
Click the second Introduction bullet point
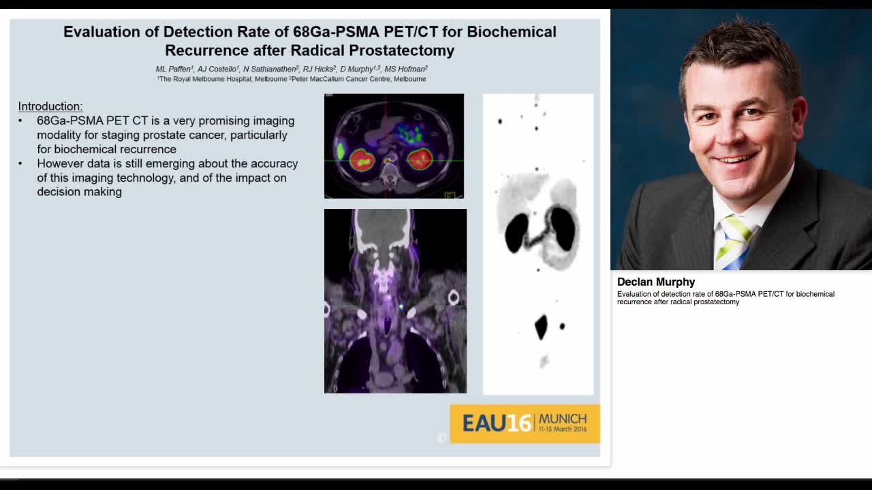(x=167, y=178)
